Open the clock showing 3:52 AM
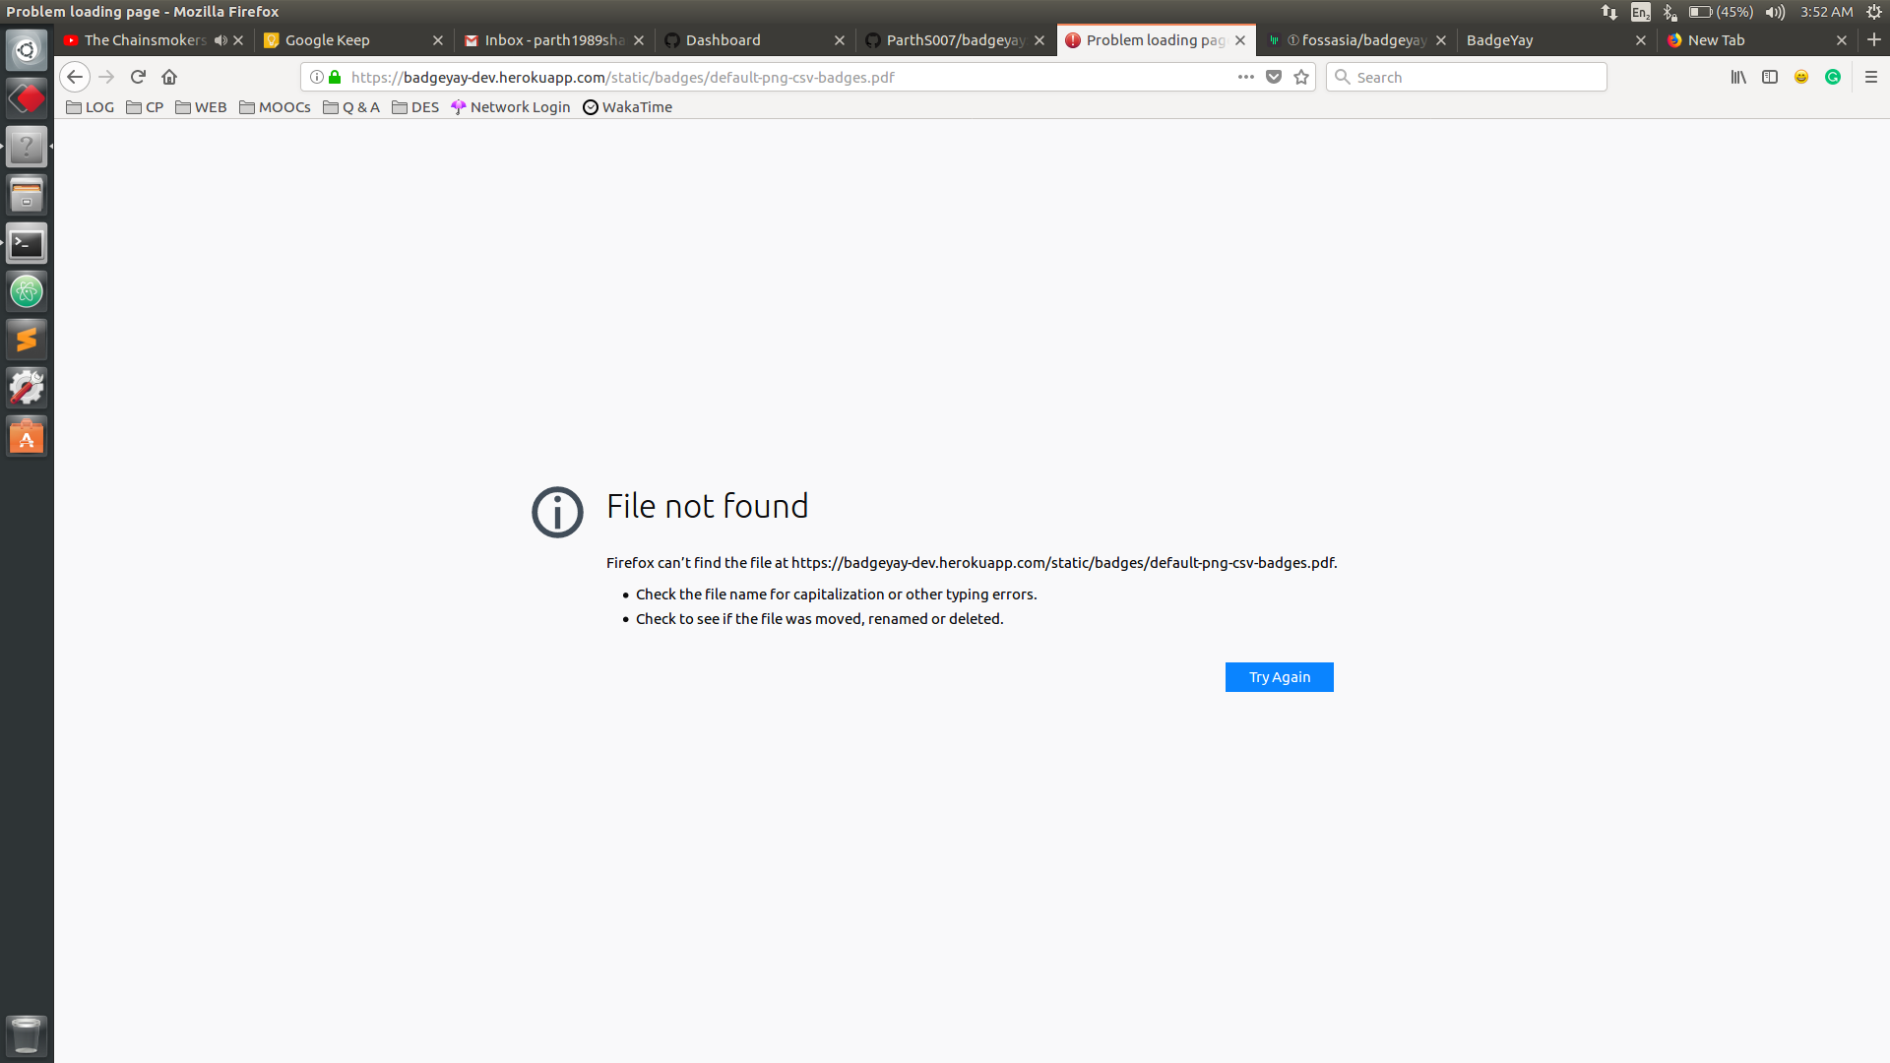This screenshot has width=1890, height=1063. (1827, 12)
